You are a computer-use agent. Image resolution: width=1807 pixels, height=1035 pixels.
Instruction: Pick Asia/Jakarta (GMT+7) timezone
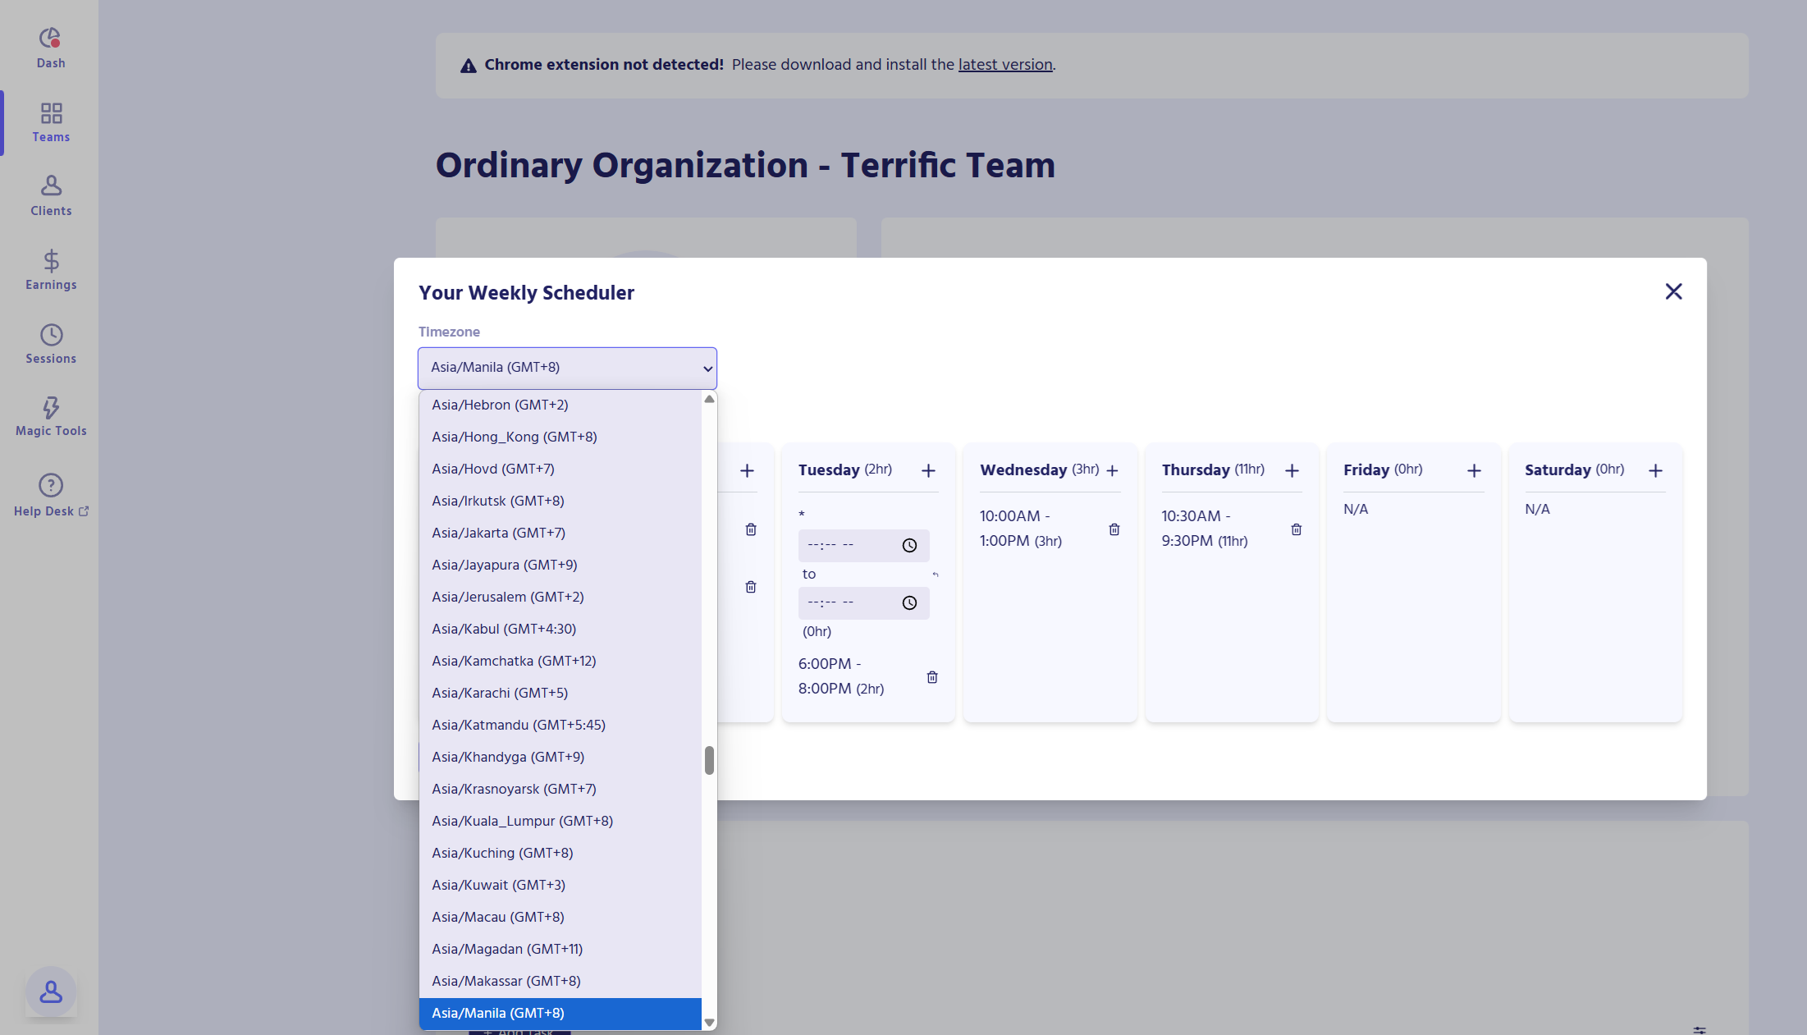coord(498,533)
